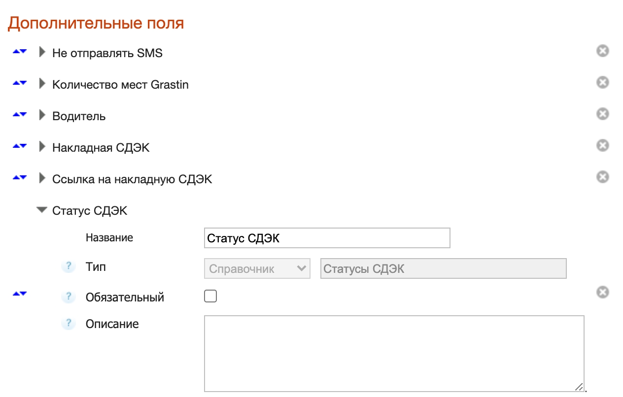623x397 pixels.
Task: Expand 'Количество мест Grastin' details
Action: pos(42,84)
